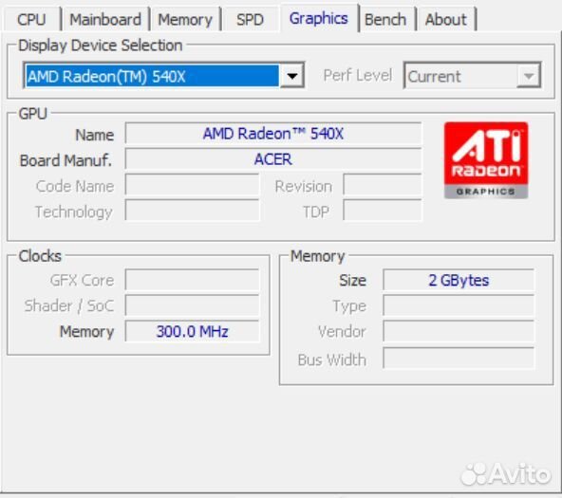Open the display device dropdown arrow
Screen dimensions: 562x498
tap(292, 76)
